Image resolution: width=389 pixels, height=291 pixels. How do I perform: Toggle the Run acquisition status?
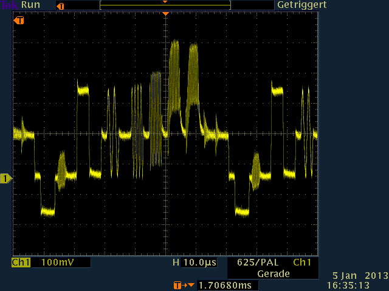[30, 5]
